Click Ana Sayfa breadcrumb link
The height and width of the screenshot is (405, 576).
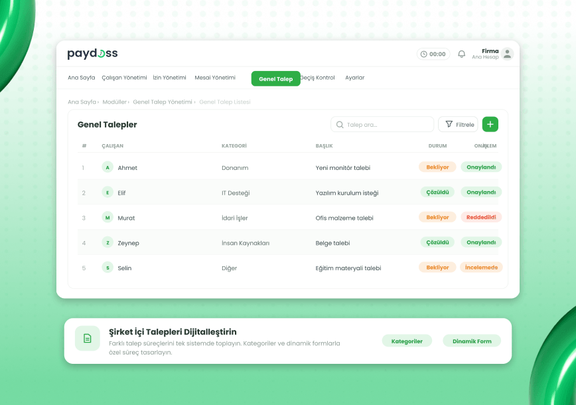82,102
